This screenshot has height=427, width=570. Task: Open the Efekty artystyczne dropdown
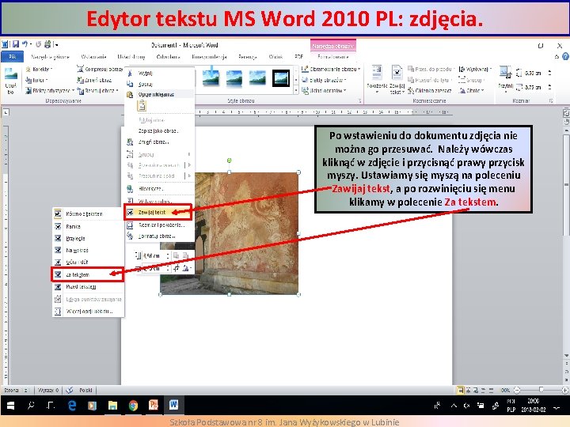click(x=50, y=91)
